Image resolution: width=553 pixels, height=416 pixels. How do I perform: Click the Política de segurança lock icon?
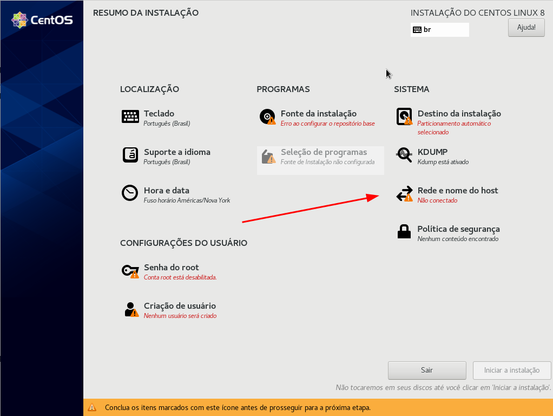pyautogui.click(x=404, y=232)
